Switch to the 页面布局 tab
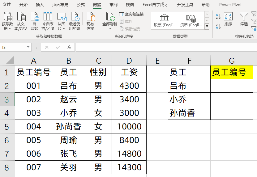The height and width of the screenshot is (177, 257). (x=60, y=5)
